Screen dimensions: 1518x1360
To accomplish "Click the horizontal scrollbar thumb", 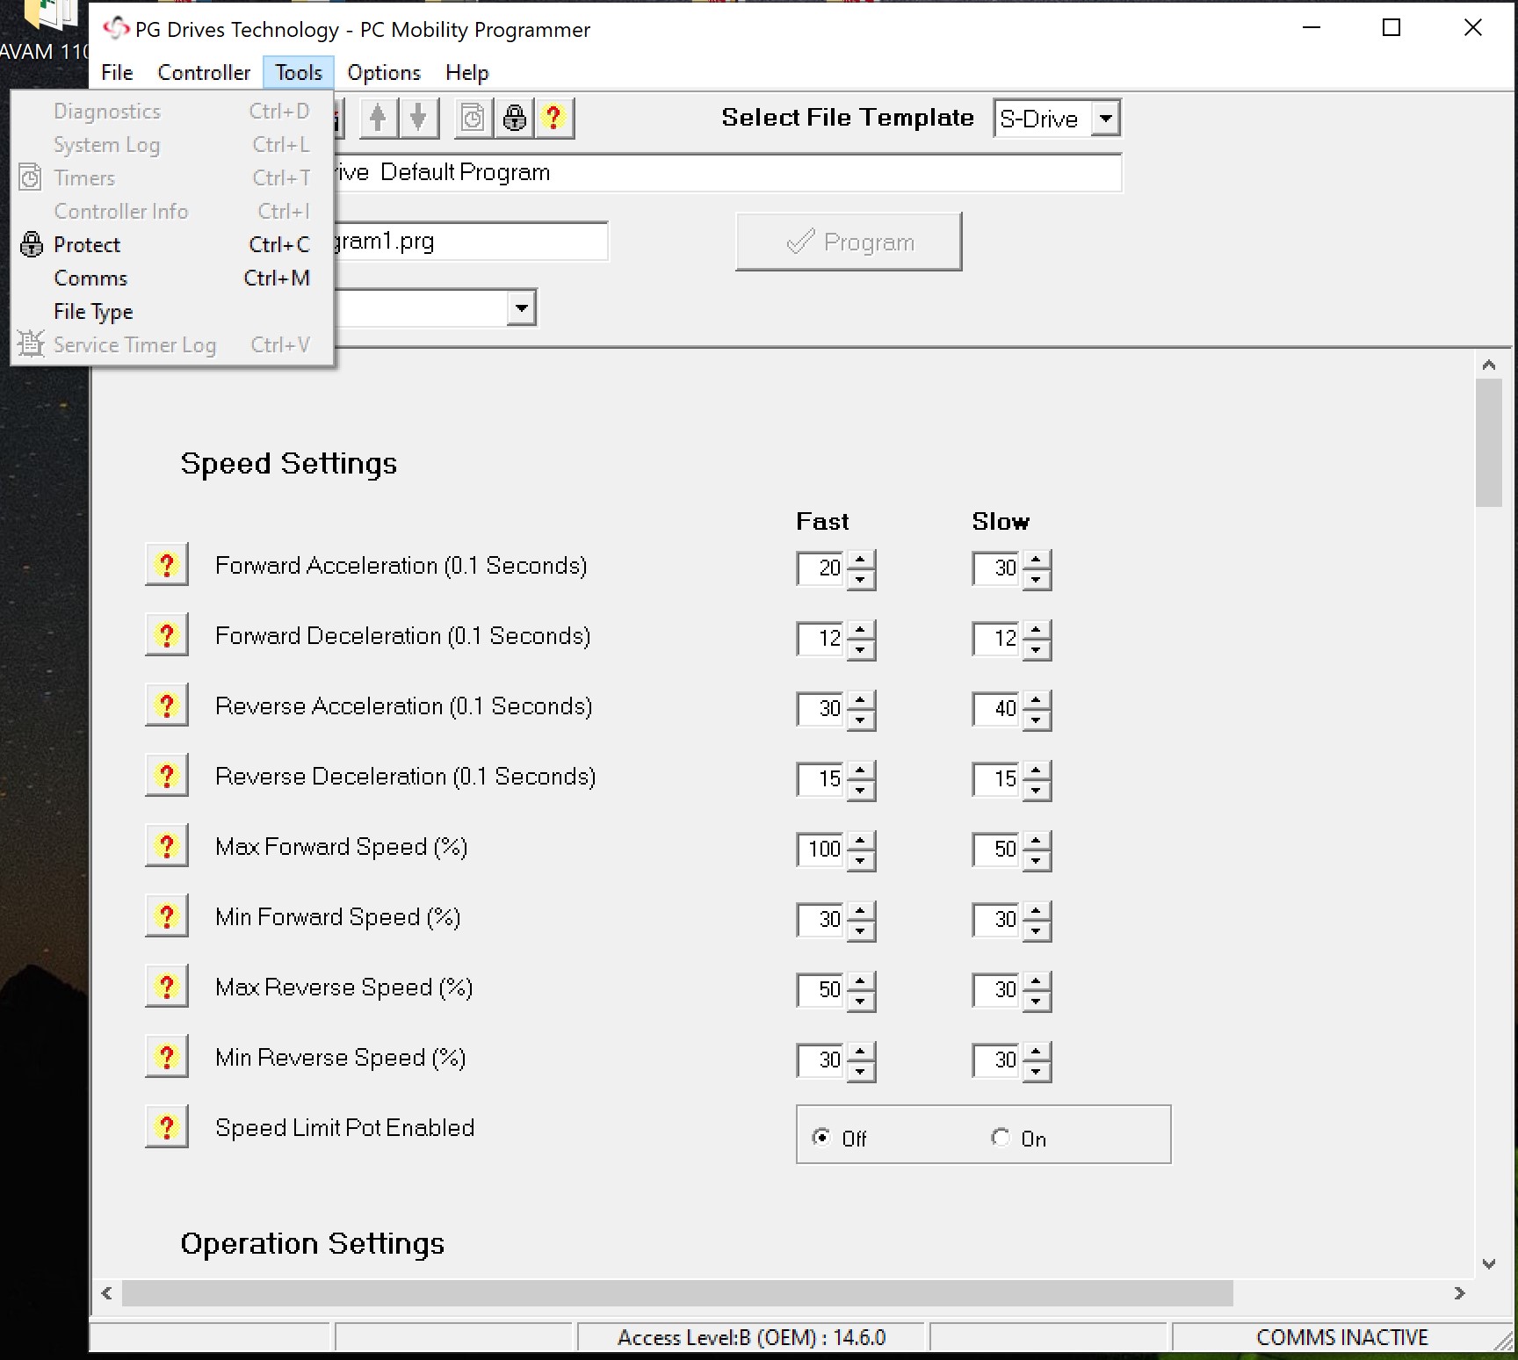I will pos(677,1292).
